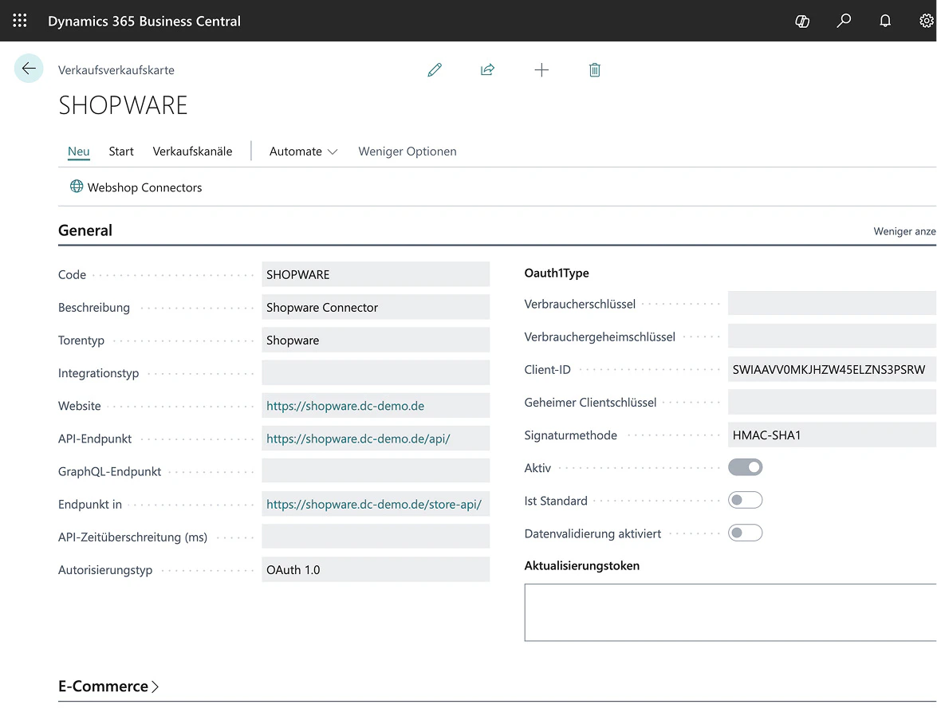Click the Client-ID field
The width and height of the screenshot is (937, 720).
(832, 369)
